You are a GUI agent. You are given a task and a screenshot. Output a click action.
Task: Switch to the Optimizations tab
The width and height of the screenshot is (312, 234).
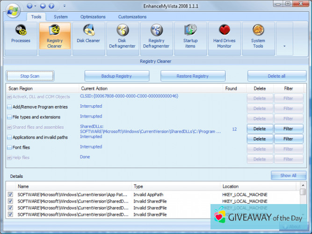[x=93, y=17]
